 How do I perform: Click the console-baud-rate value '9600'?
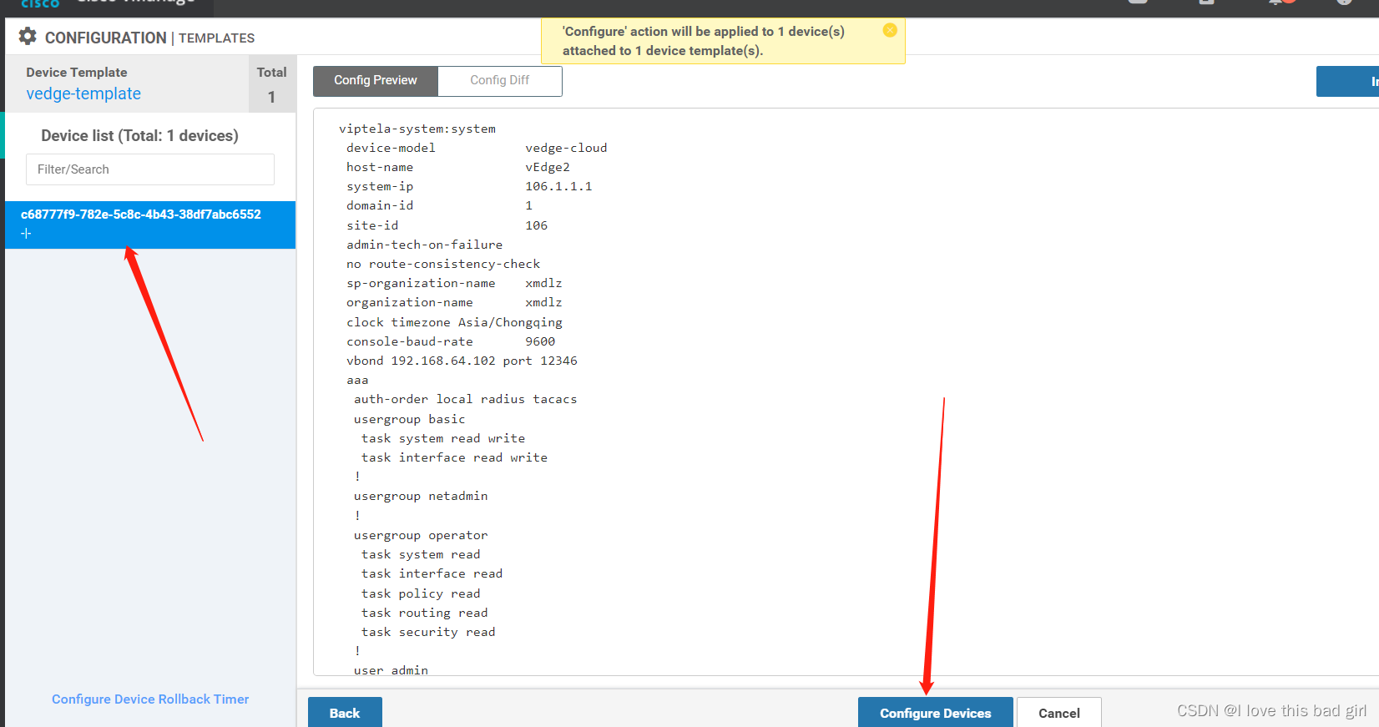click(x=540, y=341)
